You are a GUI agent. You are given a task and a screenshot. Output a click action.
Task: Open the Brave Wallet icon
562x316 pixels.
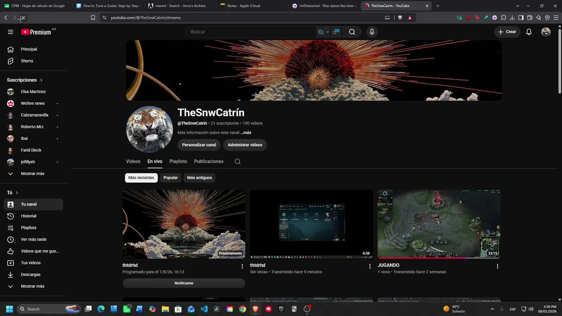click(530, 18)
